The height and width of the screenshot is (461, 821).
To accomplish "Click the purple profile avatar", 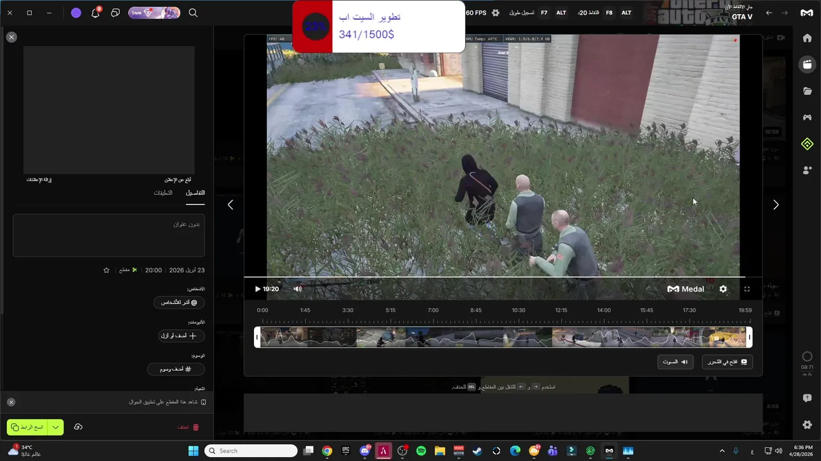I will (76, 13).
